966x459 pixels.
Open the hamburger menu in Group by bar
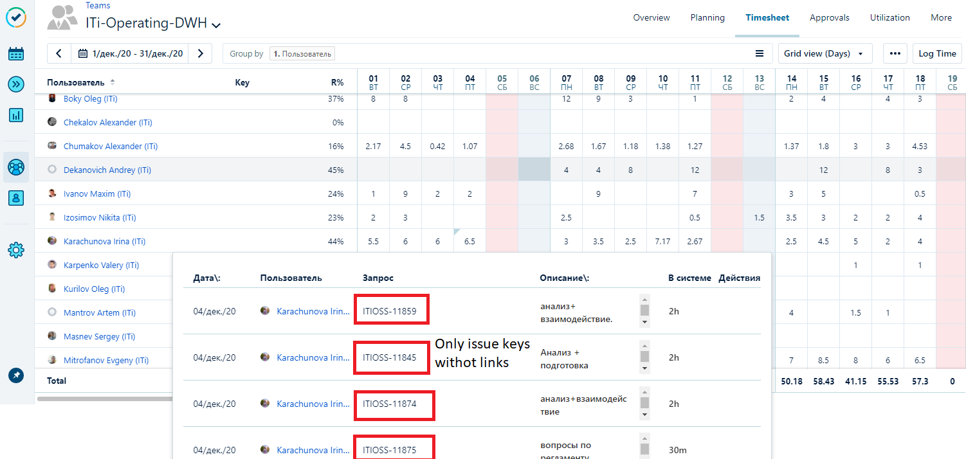pos(760,54)
